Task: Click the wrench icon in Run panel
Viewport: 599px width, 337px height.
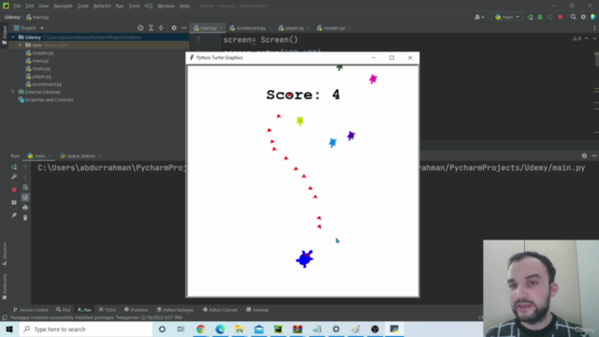Action: [x=14, y=177]
